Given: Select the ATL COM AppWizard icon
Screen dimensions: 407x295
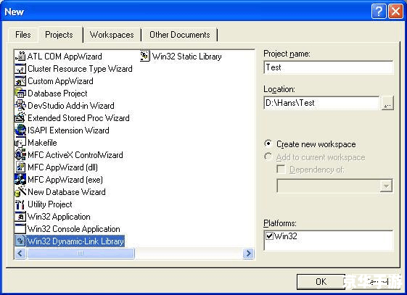Looking at the screenshot, I should pos(20,57).
